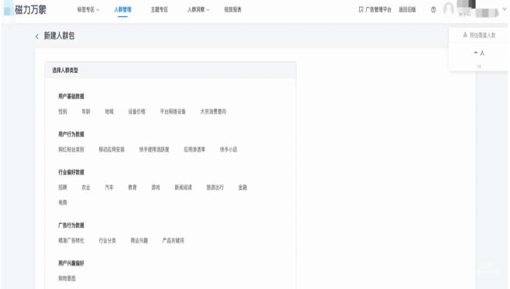
Task: Click the help question mark icon
Action: [x=433, y=10]
